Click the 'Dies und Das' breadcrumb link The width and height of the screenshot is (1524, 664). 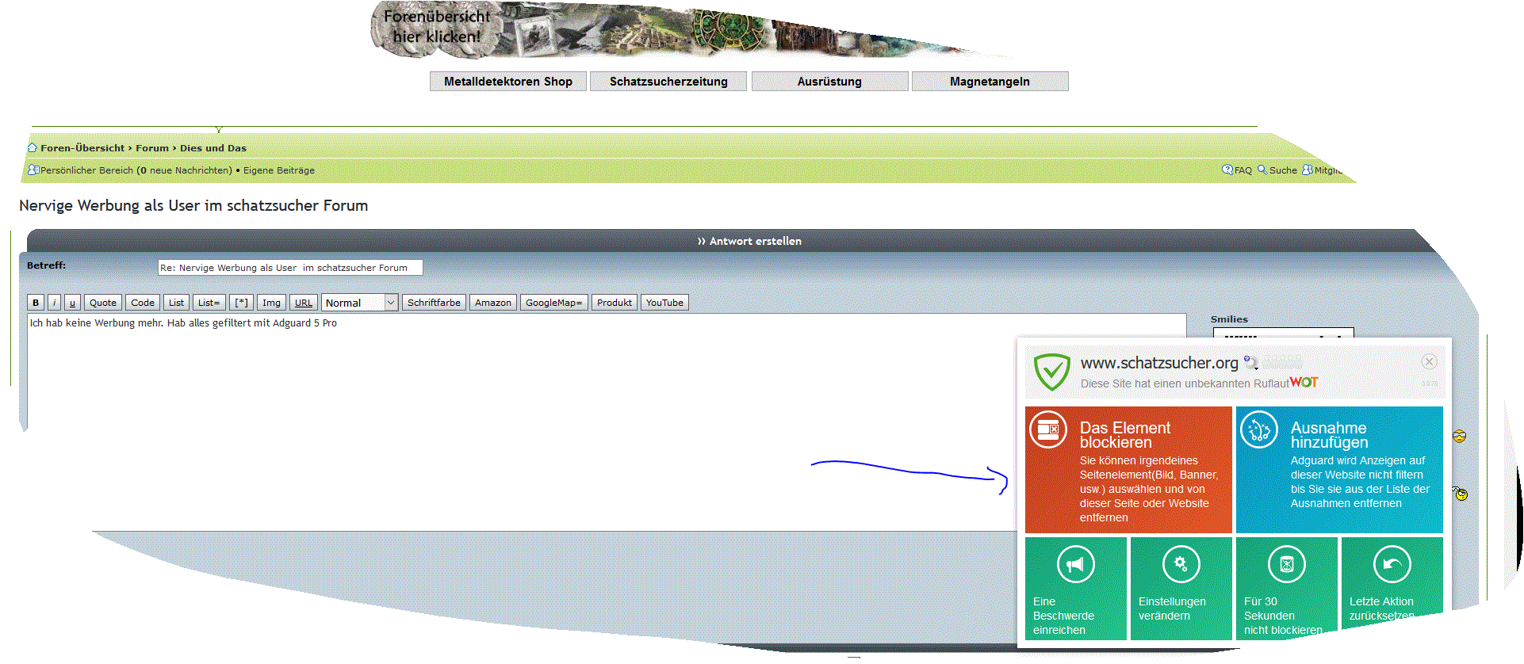(x=213, y=148)
